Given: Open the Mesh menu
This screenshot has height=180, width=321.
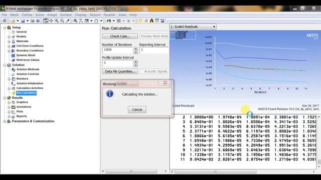Looking at the screenshot, I should point(15,15).
